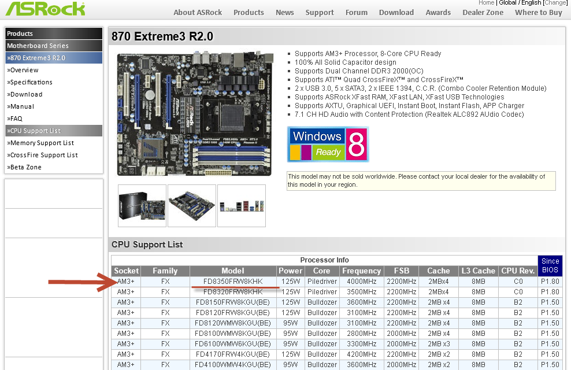
Task: Click the Products sidebar header
Action: click(x=54, y=34)
